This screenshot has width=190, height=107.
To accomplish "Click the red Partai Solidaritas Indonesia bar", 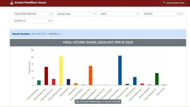I will point(142,84).
